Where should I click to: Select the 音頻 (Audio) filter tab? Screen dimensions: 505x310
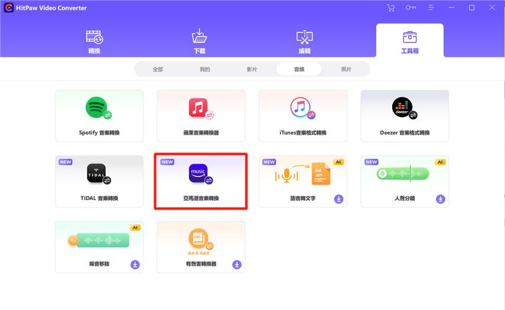pos(299,69)
